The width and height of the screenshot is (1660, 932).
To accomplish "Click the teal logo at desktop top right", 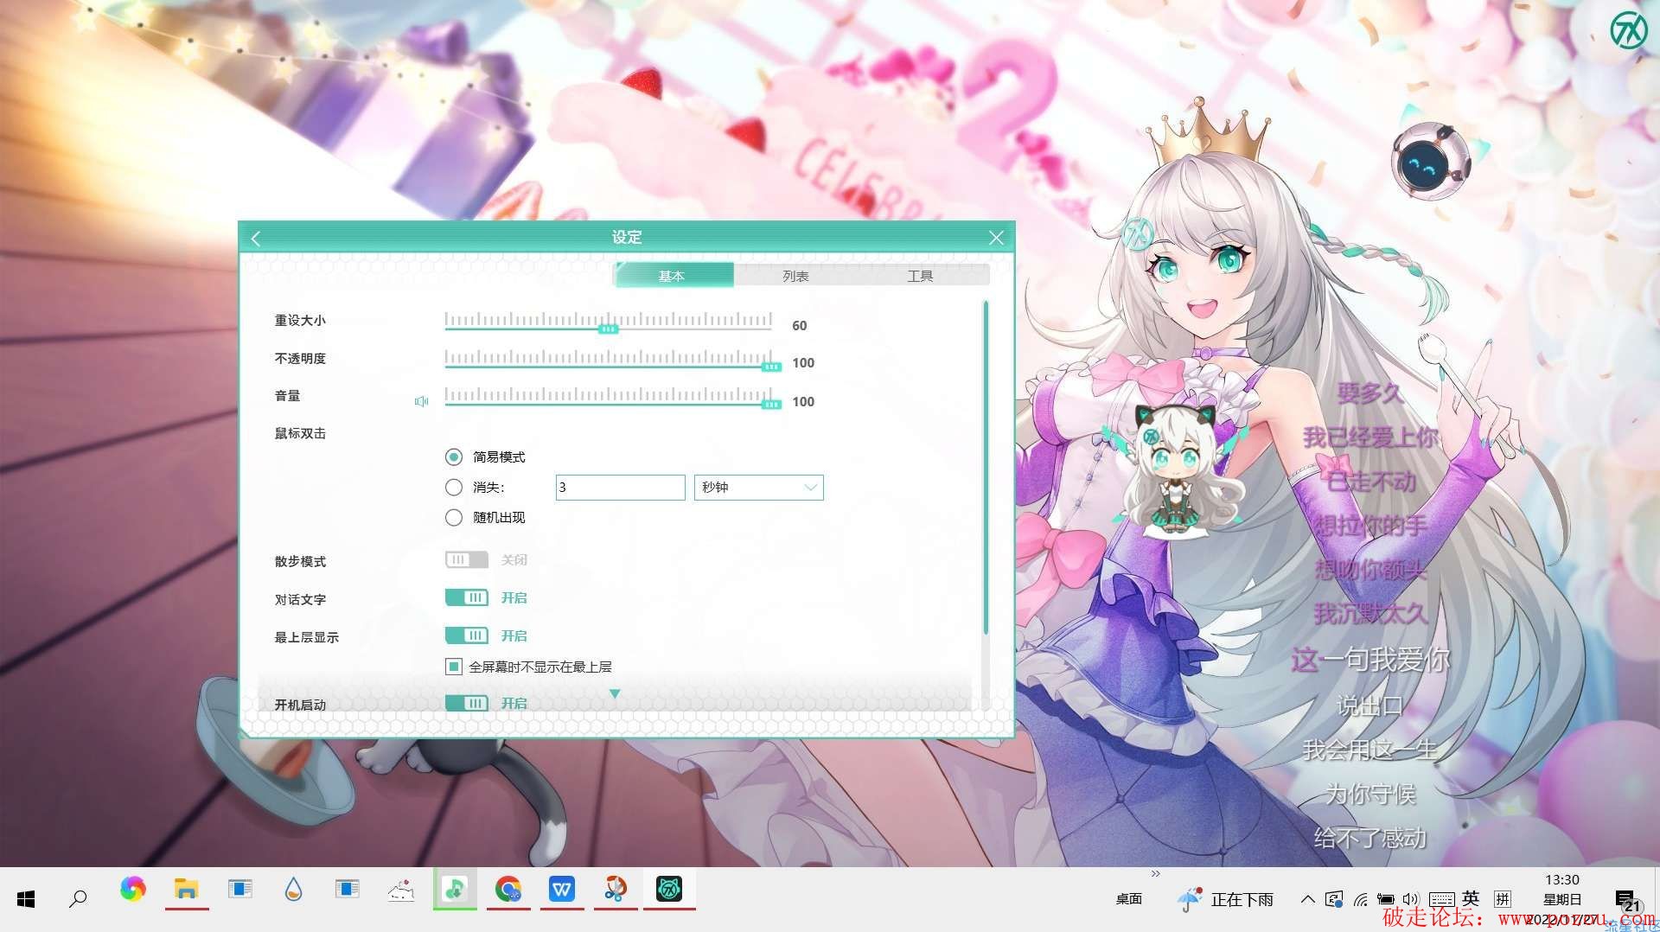I will [1628, 30].
